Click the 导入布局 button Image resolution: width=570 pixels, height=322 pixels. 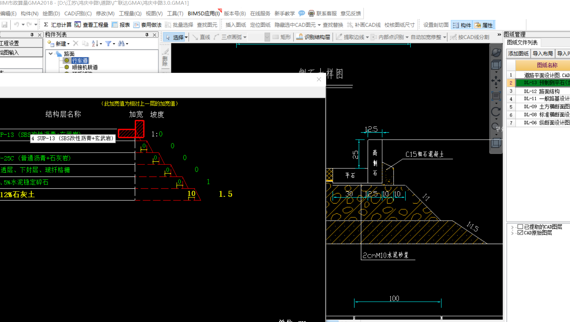[543, 53]
